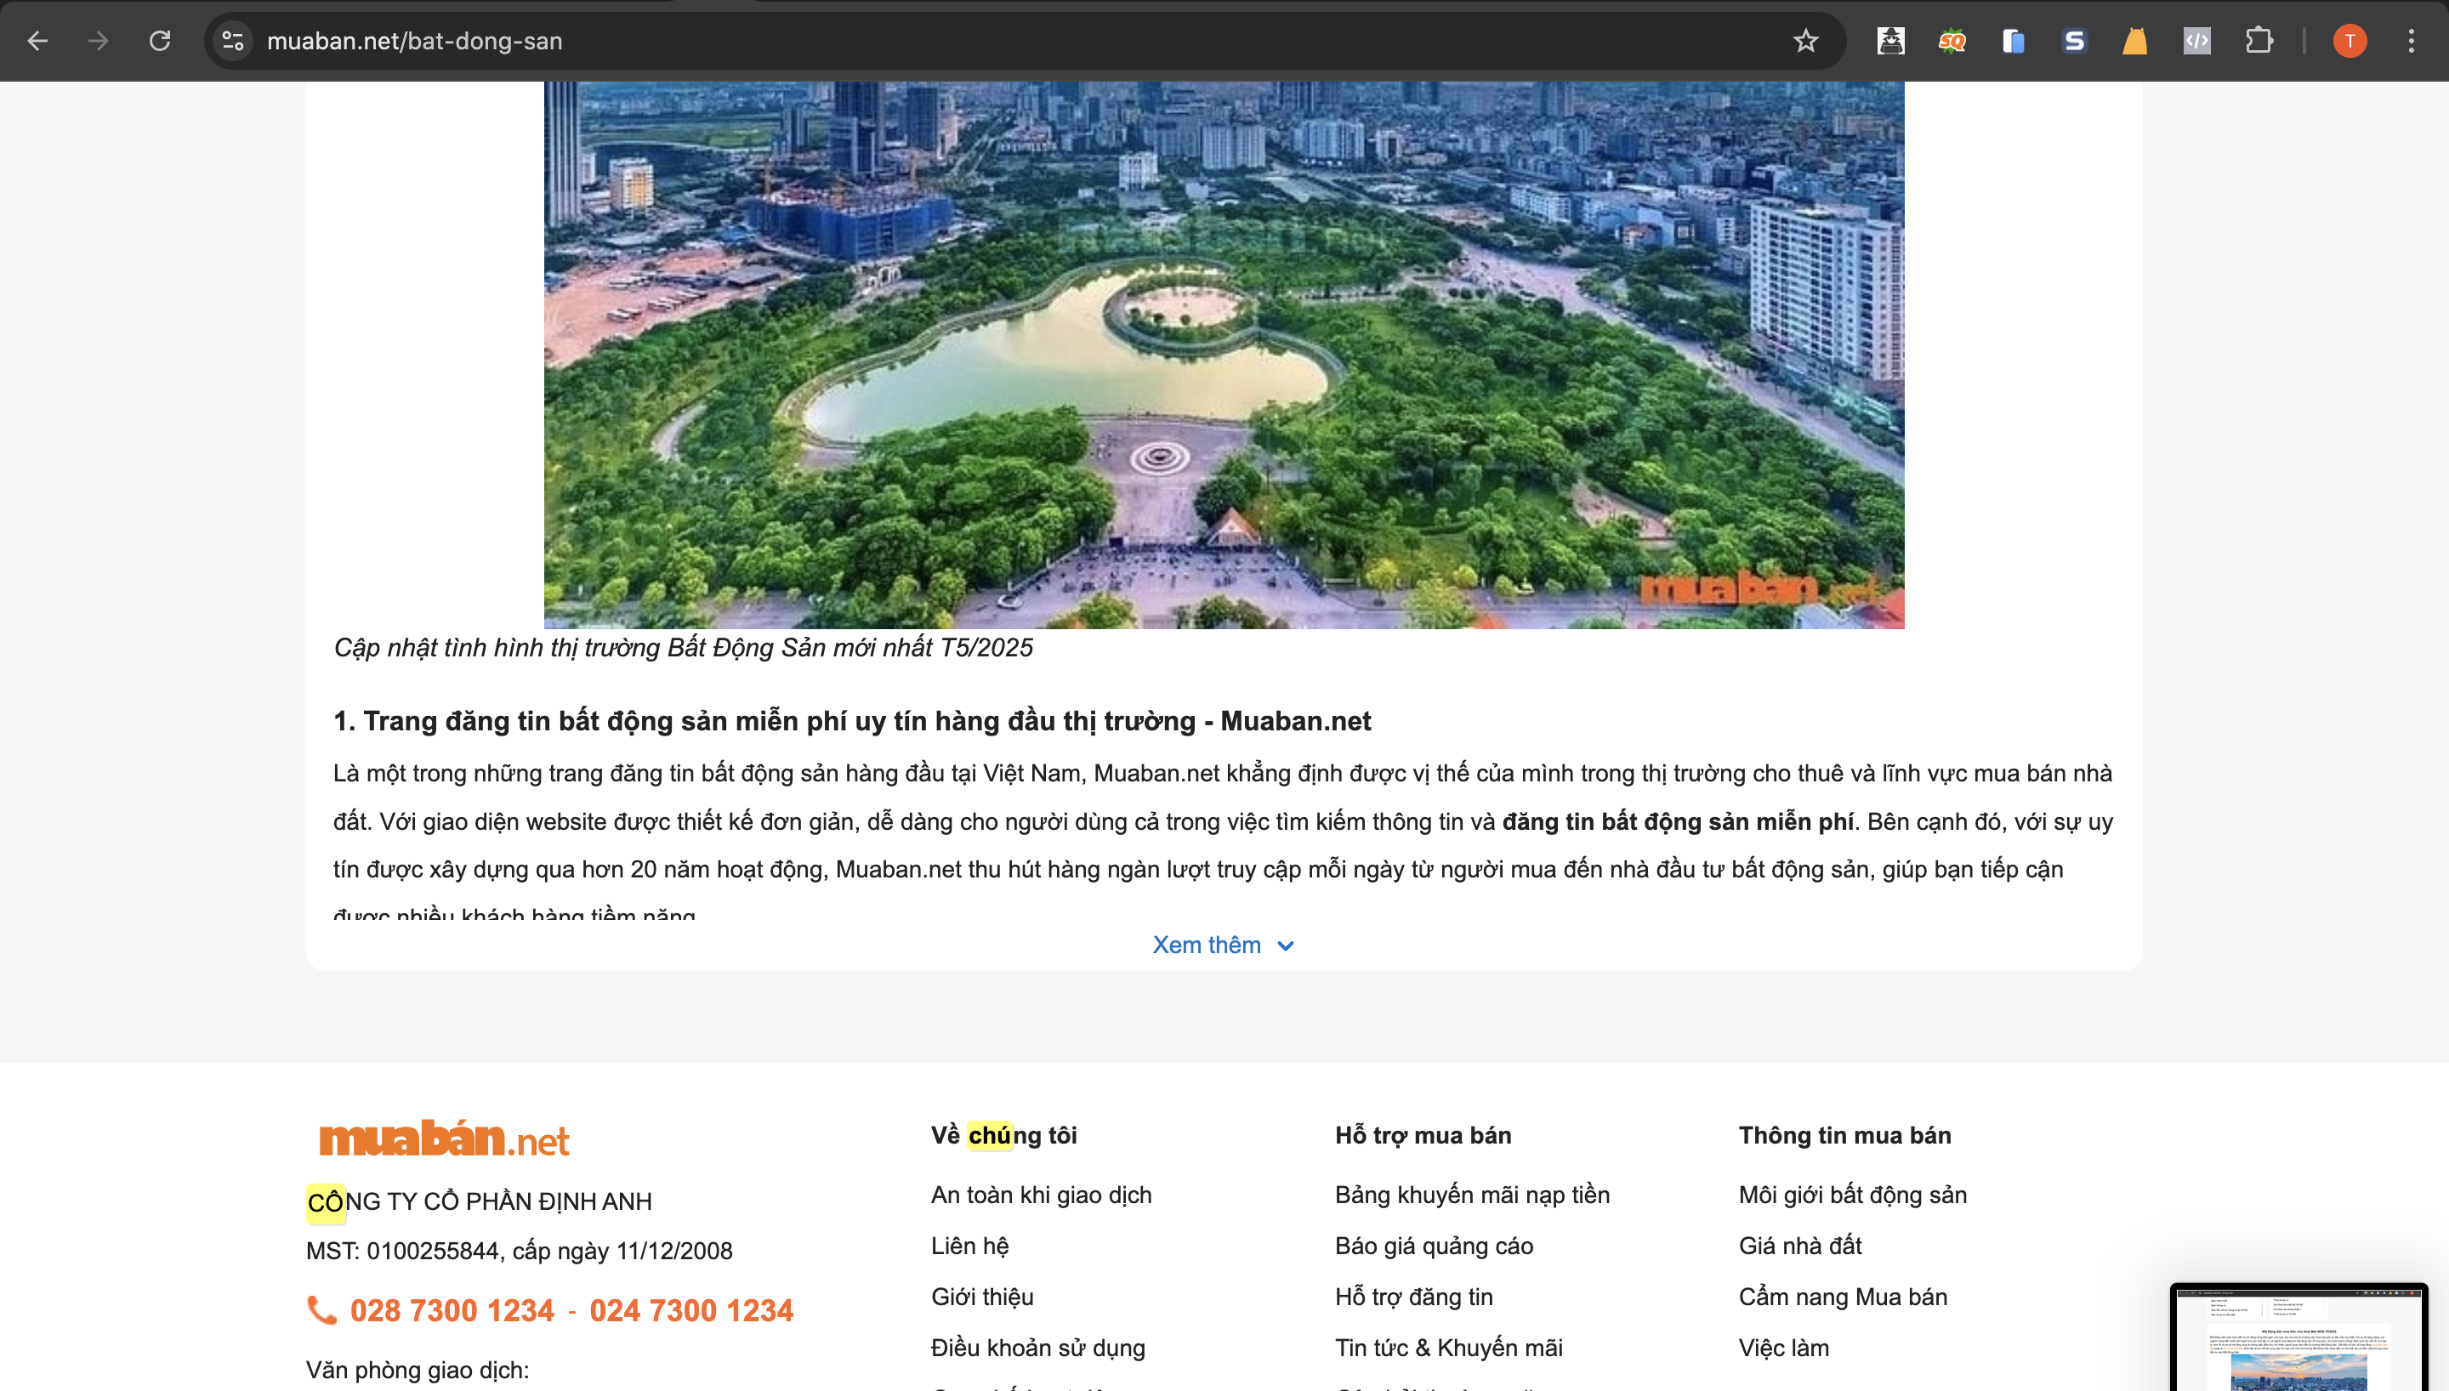Open Chrome three-dot menu
The image size is (2449, 1391).
pyautogui.click(x=2411, y=41)
